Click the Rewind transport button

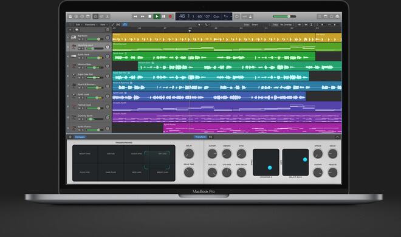tap(135, 16)
